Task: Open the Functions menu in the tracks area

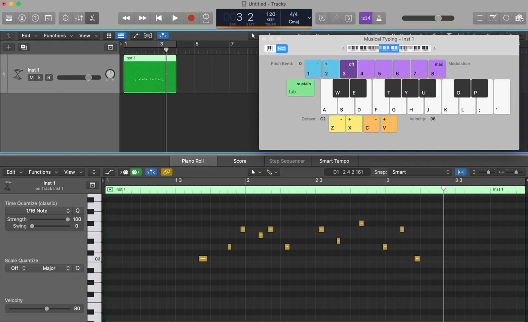Action: point(55,36)
